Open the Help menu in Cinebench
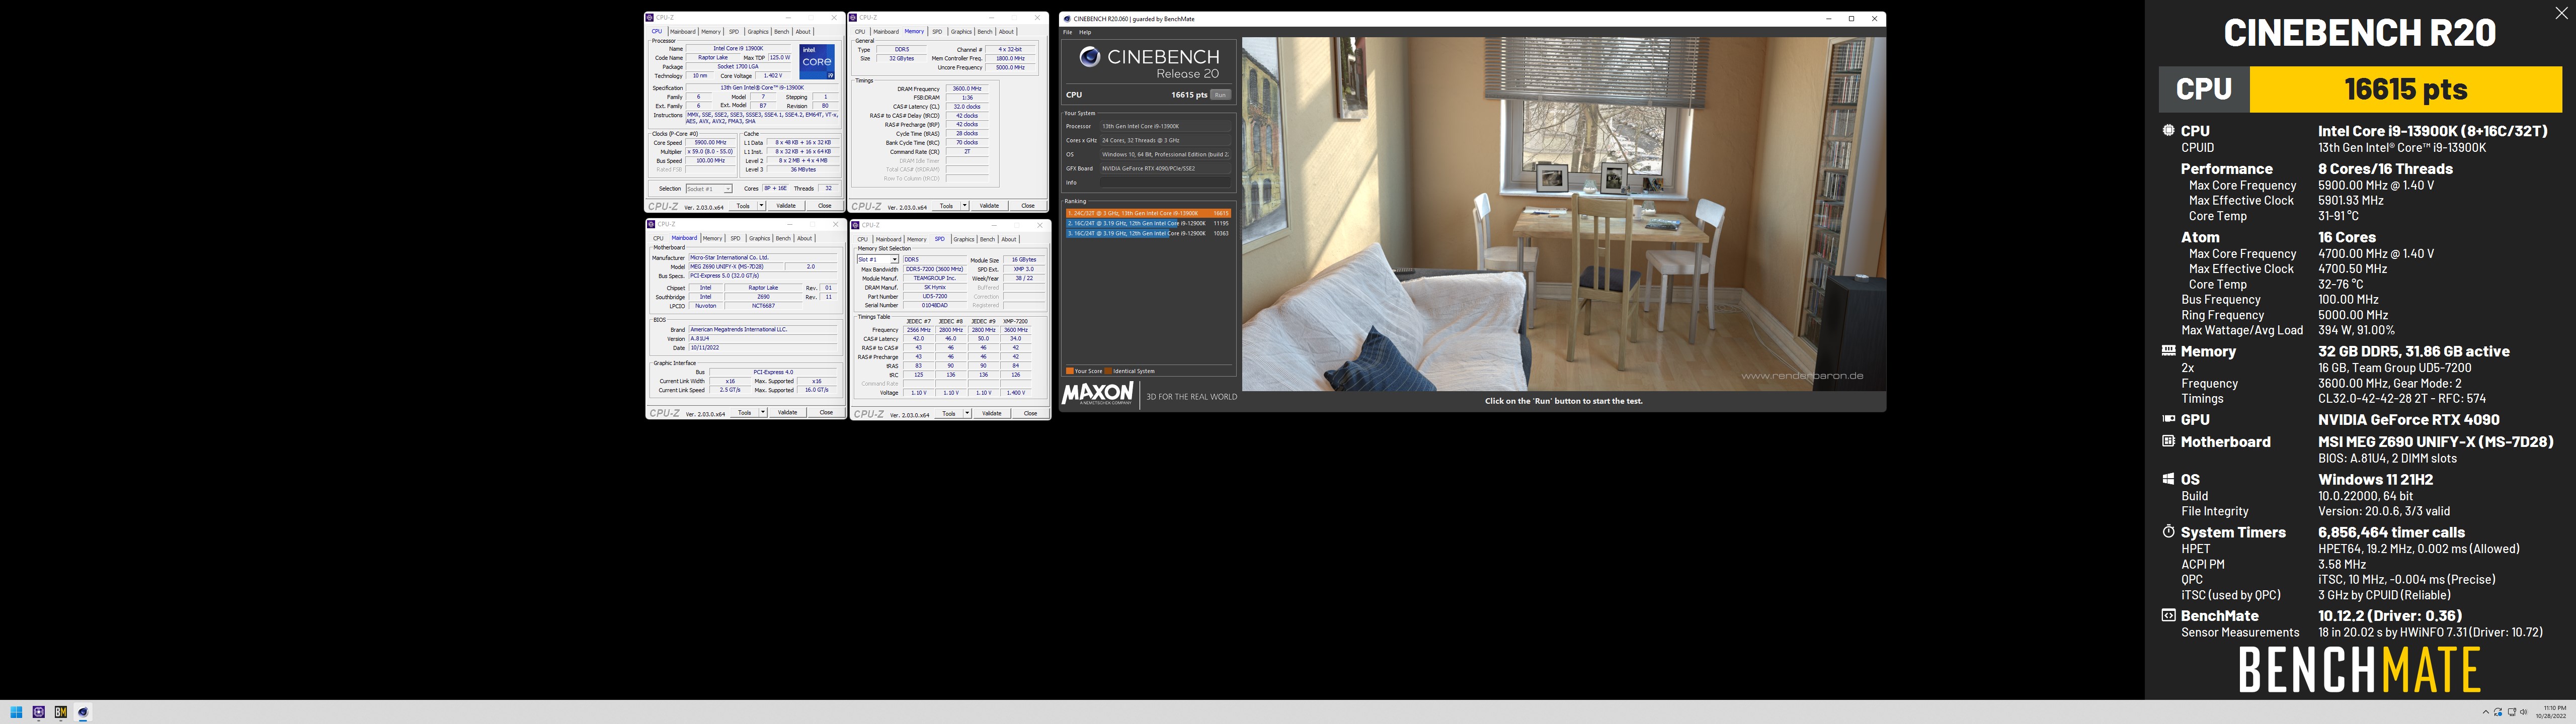 (1085, 32)
